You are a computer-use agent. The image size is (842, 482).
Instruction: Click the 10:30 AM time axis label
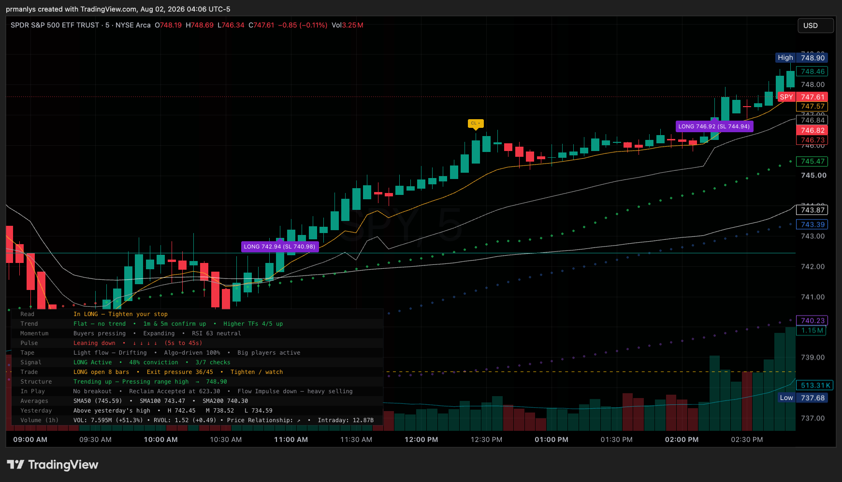[x=226, y=440]
